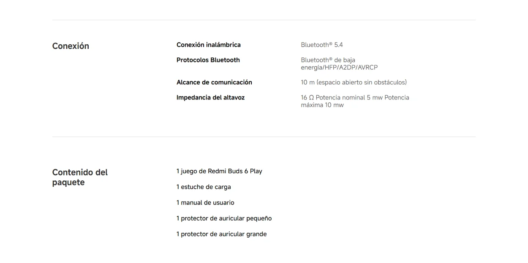Select the Impedancia del altavoz label
528x263 pixels.
[211, 97]
